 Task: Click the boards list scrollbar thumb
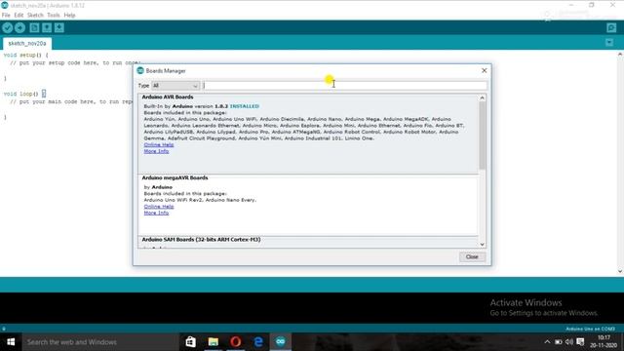482,136
